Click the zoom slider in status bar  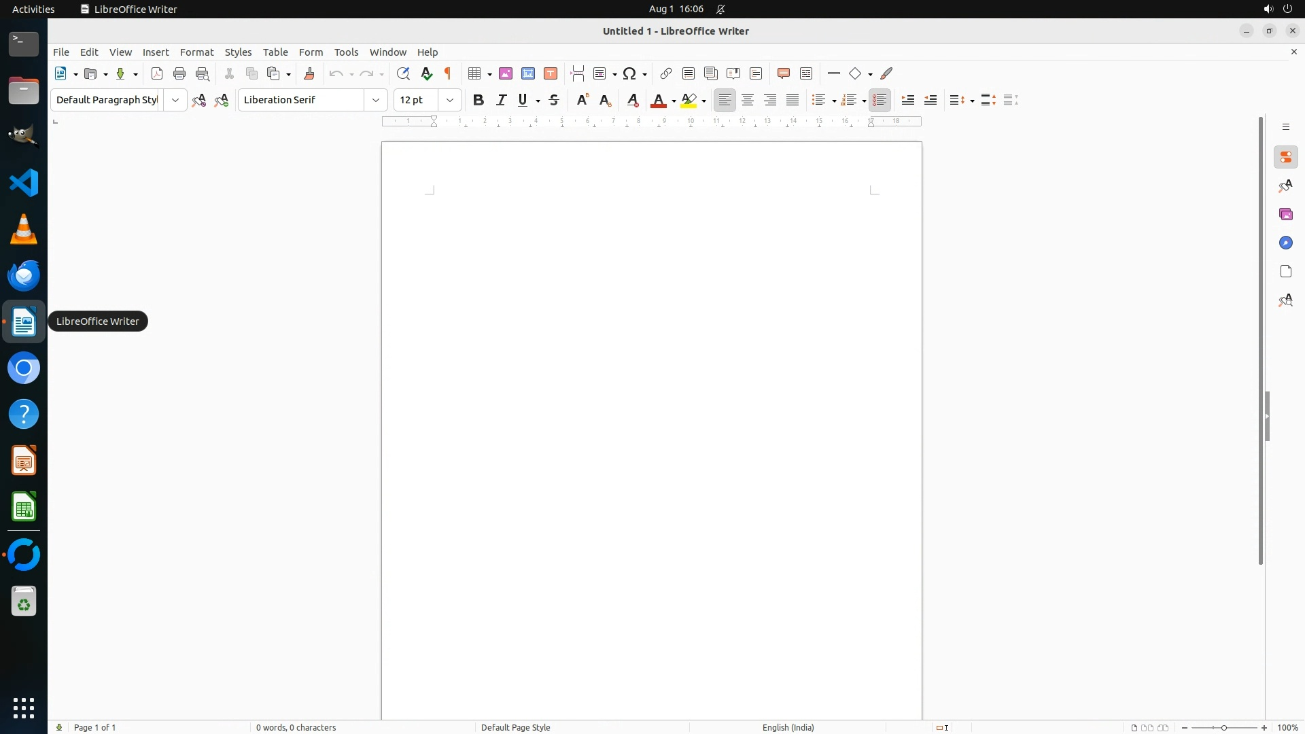pyautogui.click(x=1224, y=727)
